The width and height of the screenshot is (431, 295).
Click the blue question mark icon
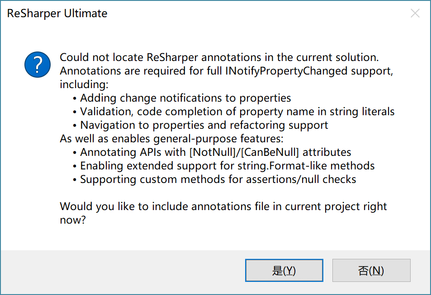click(x=38, y=65)
